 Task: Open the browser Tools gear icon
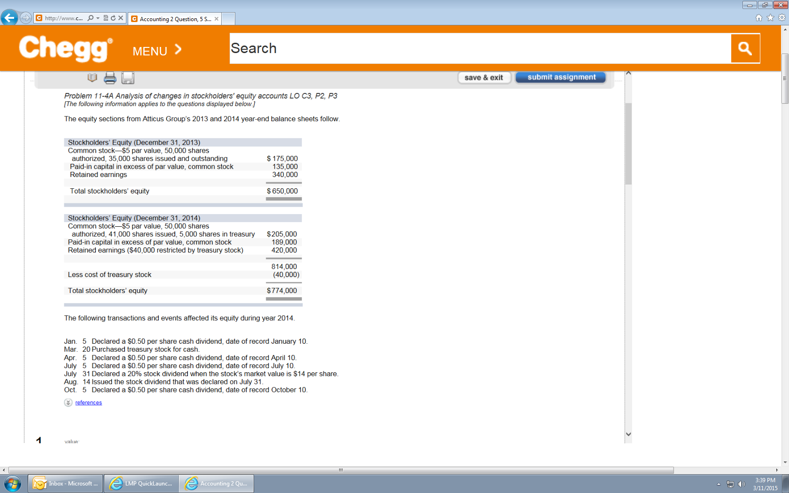[781, 18]
